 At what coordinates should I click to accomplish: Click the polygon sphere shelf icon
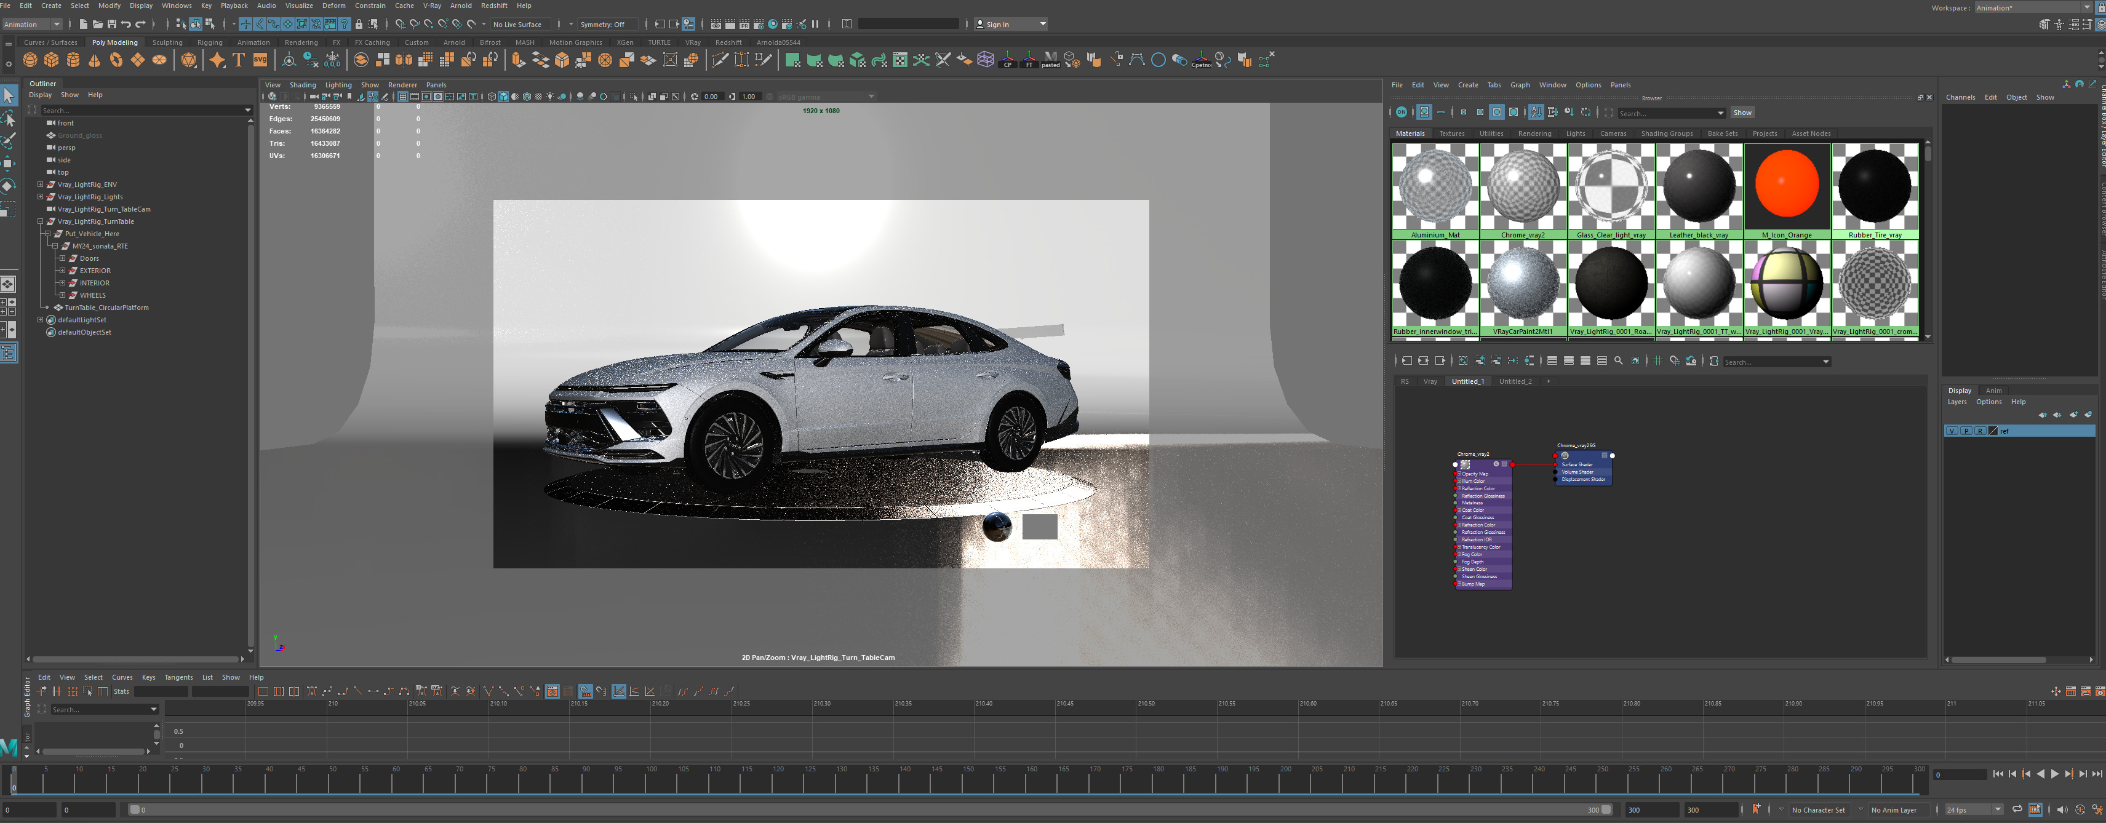[30, 60]
